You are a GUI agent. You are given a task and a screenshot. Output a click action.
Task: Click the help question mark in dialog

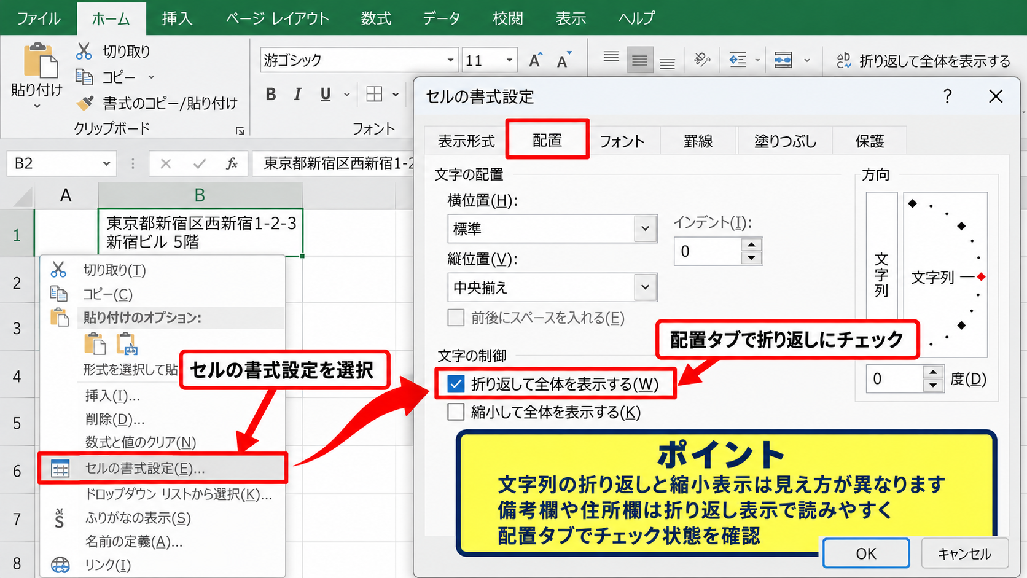(948, 96)
